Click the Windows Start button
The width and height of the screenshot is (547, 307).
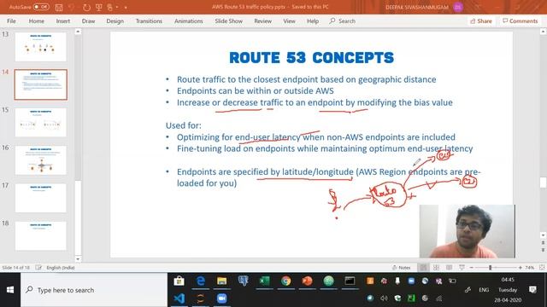click(x=10, y=290)
